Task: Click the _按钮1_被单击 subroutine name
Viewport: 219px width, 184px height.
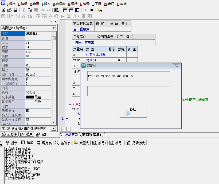Action: [x=84, y=42]
